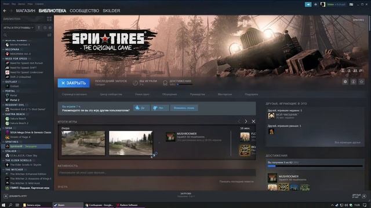Screen dimensions: 371x208
Task: Open Task View on the taskbar
Action: (17, 205)
